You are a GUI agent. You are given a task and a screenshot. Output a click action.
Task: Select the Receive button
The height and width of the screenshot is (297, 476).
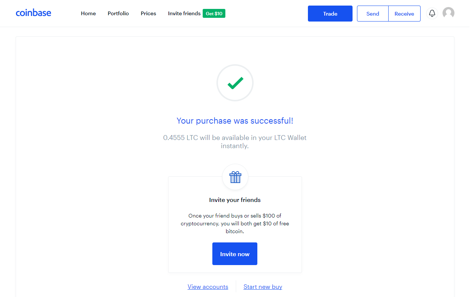(x=404, y=13)
